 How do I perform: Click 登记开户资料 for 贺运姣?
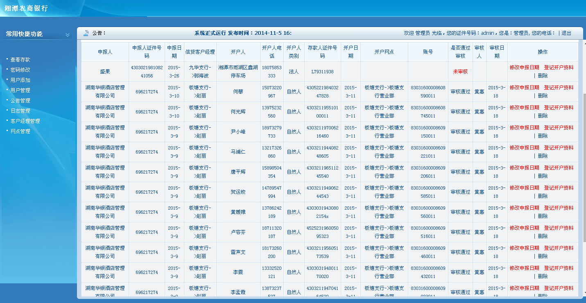pyautogui.click(x=559, y=188)
